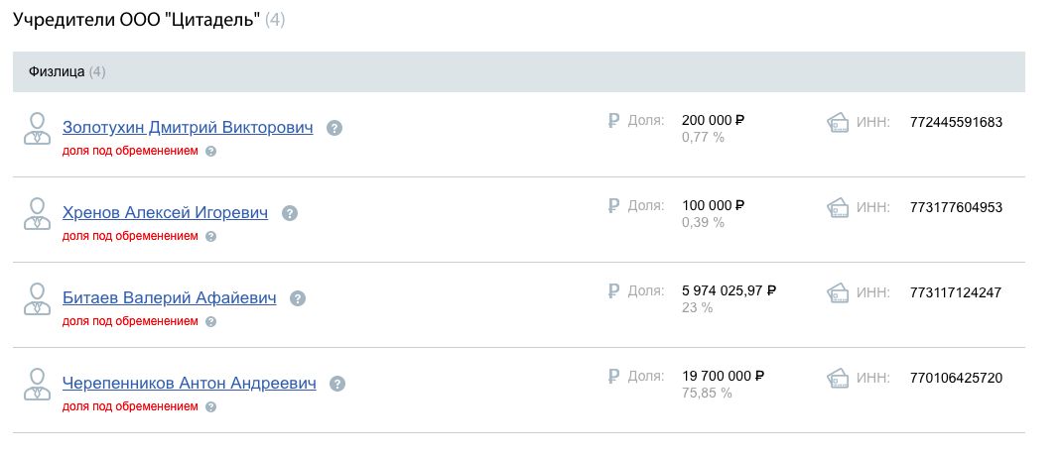Screen dimensions: 1063x455
Task: Click INN number 773117124247
Action: click(956, 292)
